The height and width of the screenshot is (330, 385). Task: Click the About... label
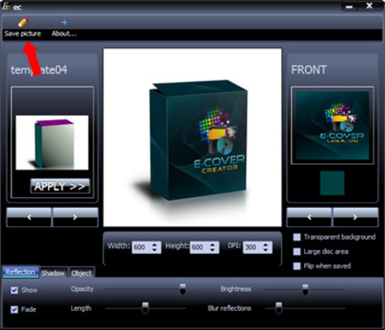[x=64, y=34]
